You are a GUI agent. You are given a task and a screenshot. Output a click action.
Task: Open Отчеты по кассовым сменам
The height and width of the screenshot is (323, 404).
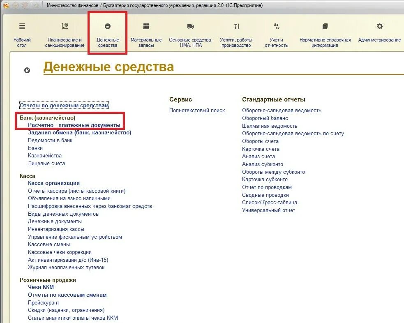click(67, 295)
